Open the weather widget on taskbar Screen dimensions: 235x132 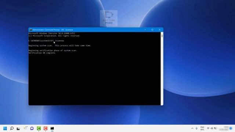click(26, 128)
